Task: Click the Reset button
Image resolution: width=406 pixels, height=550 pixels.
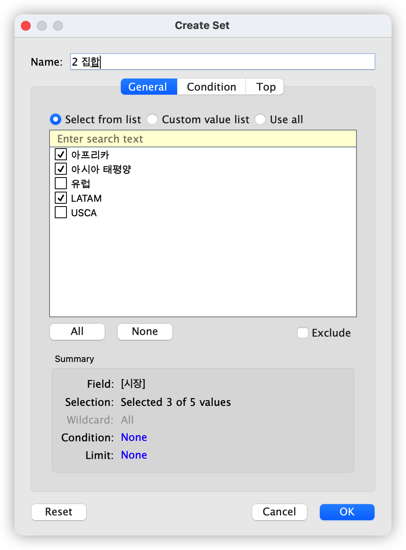Action: 59,512
